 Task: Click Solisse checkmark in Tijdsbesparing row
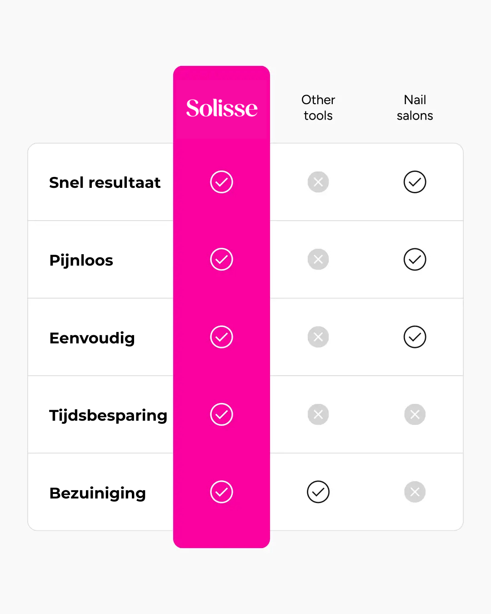(x=221, y=414)
